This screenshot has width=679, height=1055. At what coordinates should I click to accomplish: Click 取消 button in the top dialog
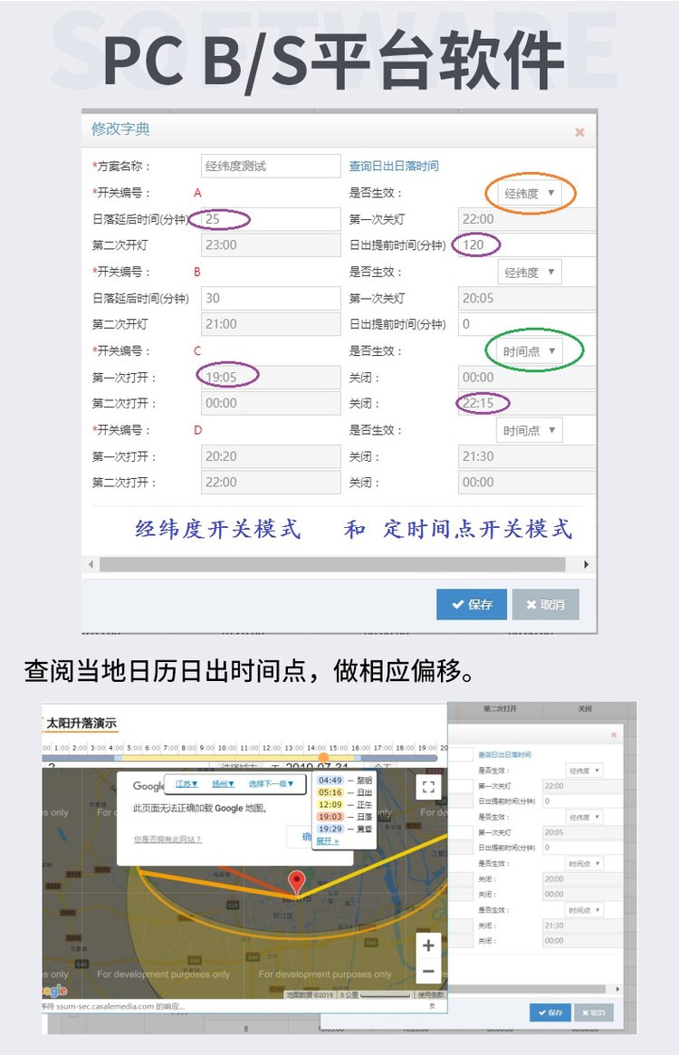coord(545,604)
